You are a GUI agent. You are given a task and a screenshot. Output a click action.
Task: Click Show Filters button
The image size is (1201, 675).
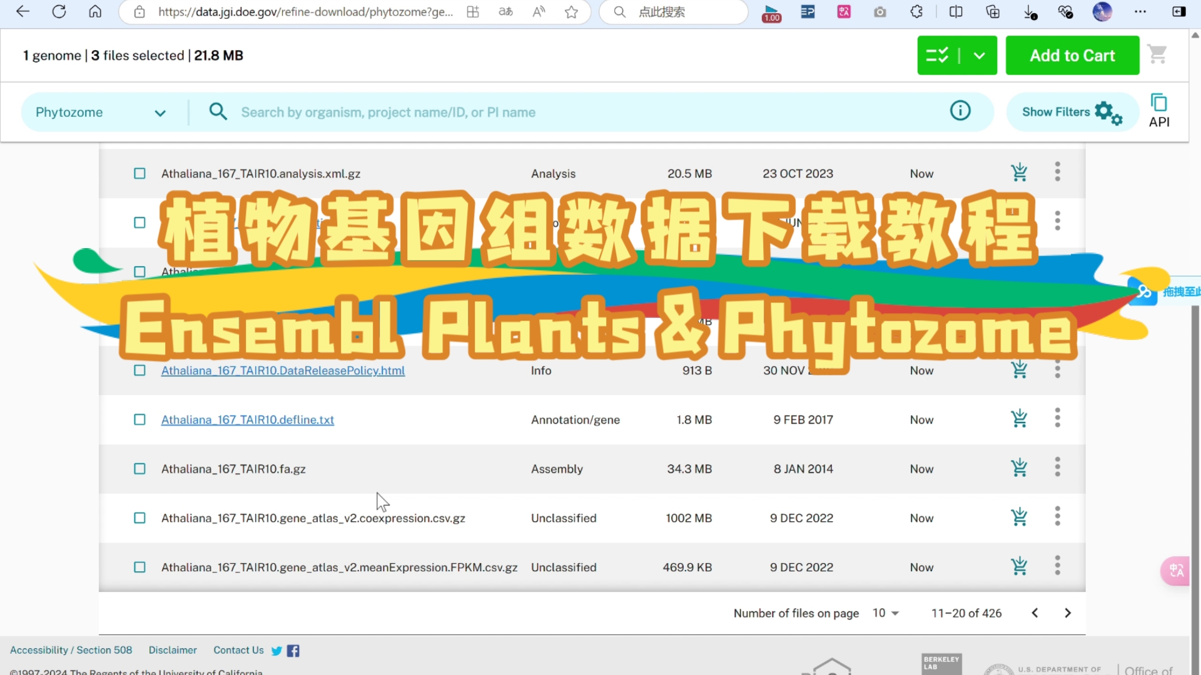[1072, 112]
